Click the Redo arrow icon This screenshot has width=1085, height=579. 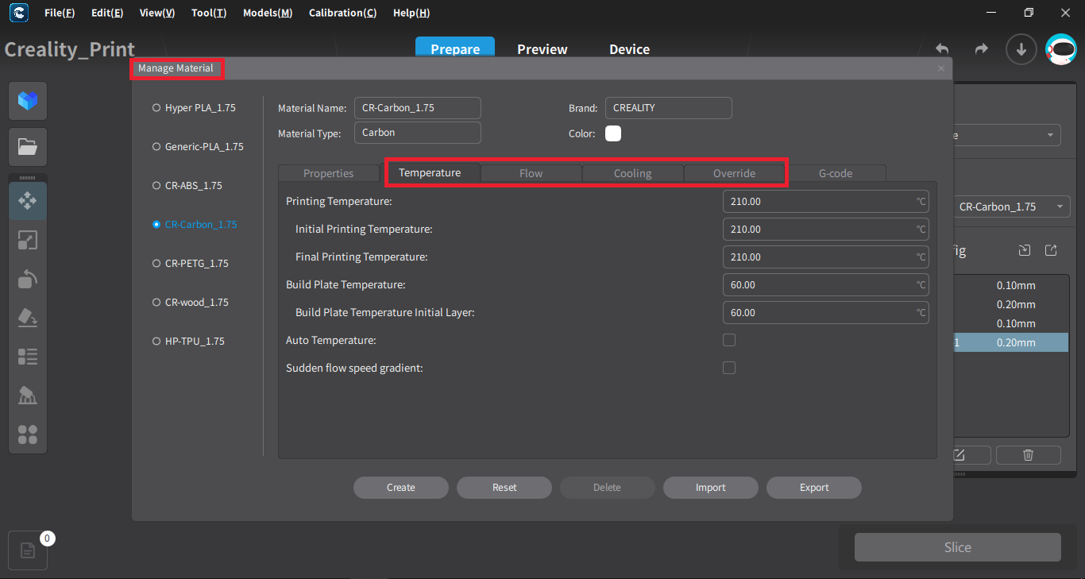(x=982, y=49)
